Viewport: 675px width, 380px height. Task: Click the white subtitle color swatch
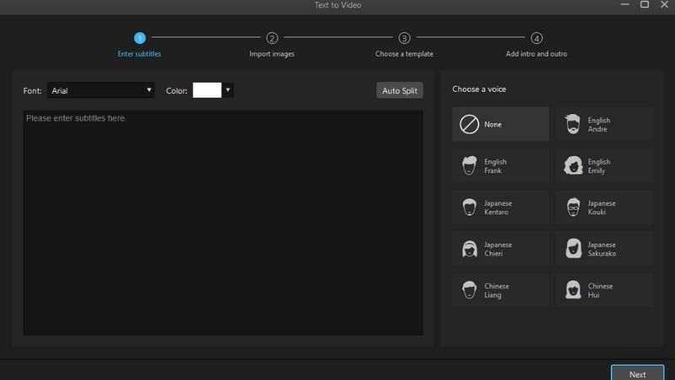[x=207, y=90]
